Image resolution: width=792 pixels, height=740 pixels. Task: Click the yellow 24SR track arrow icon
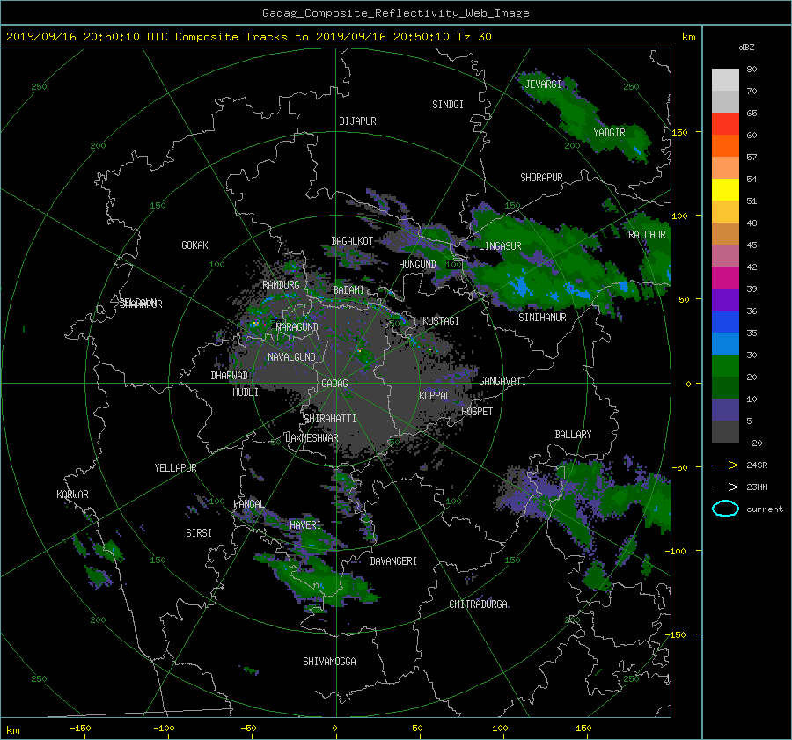725,465
